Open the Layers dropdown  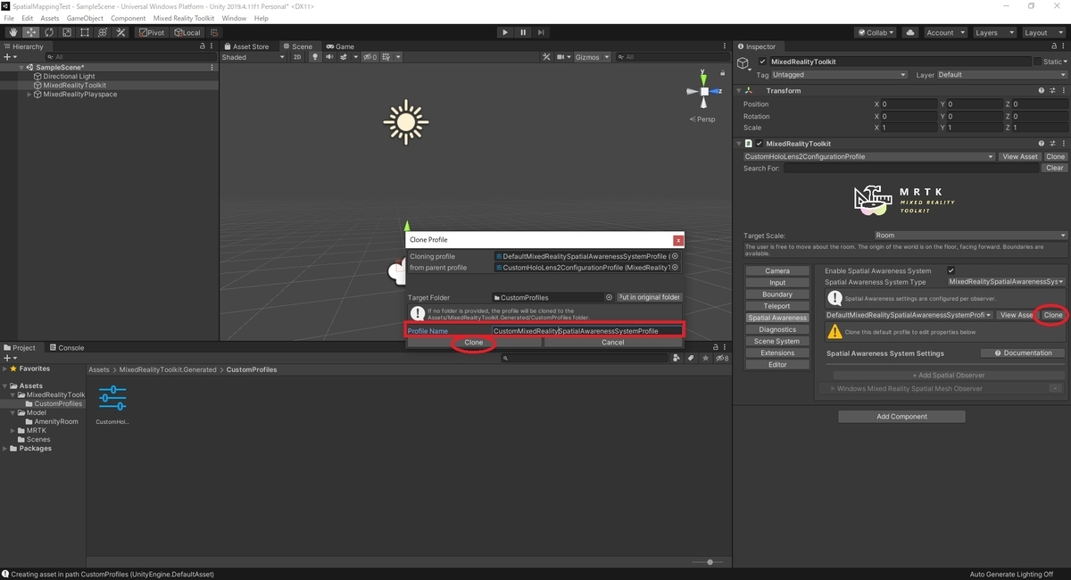click(x=993, y=32)
